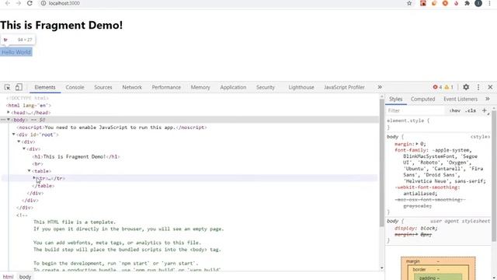Open the Security tab
Image resolution: width=497 pixels, height=280 pixels.
(x=266, y=87)
